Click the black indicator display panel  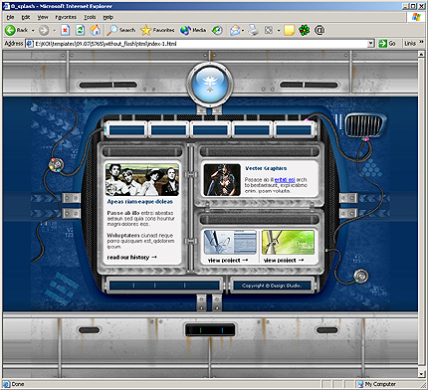[x=210, y=330]
